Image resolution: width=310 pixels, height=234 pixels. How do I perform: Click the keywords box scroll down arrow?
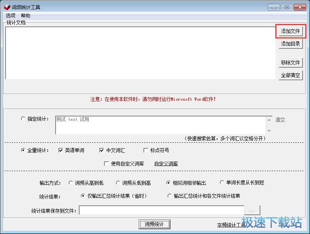click(269, 131)
